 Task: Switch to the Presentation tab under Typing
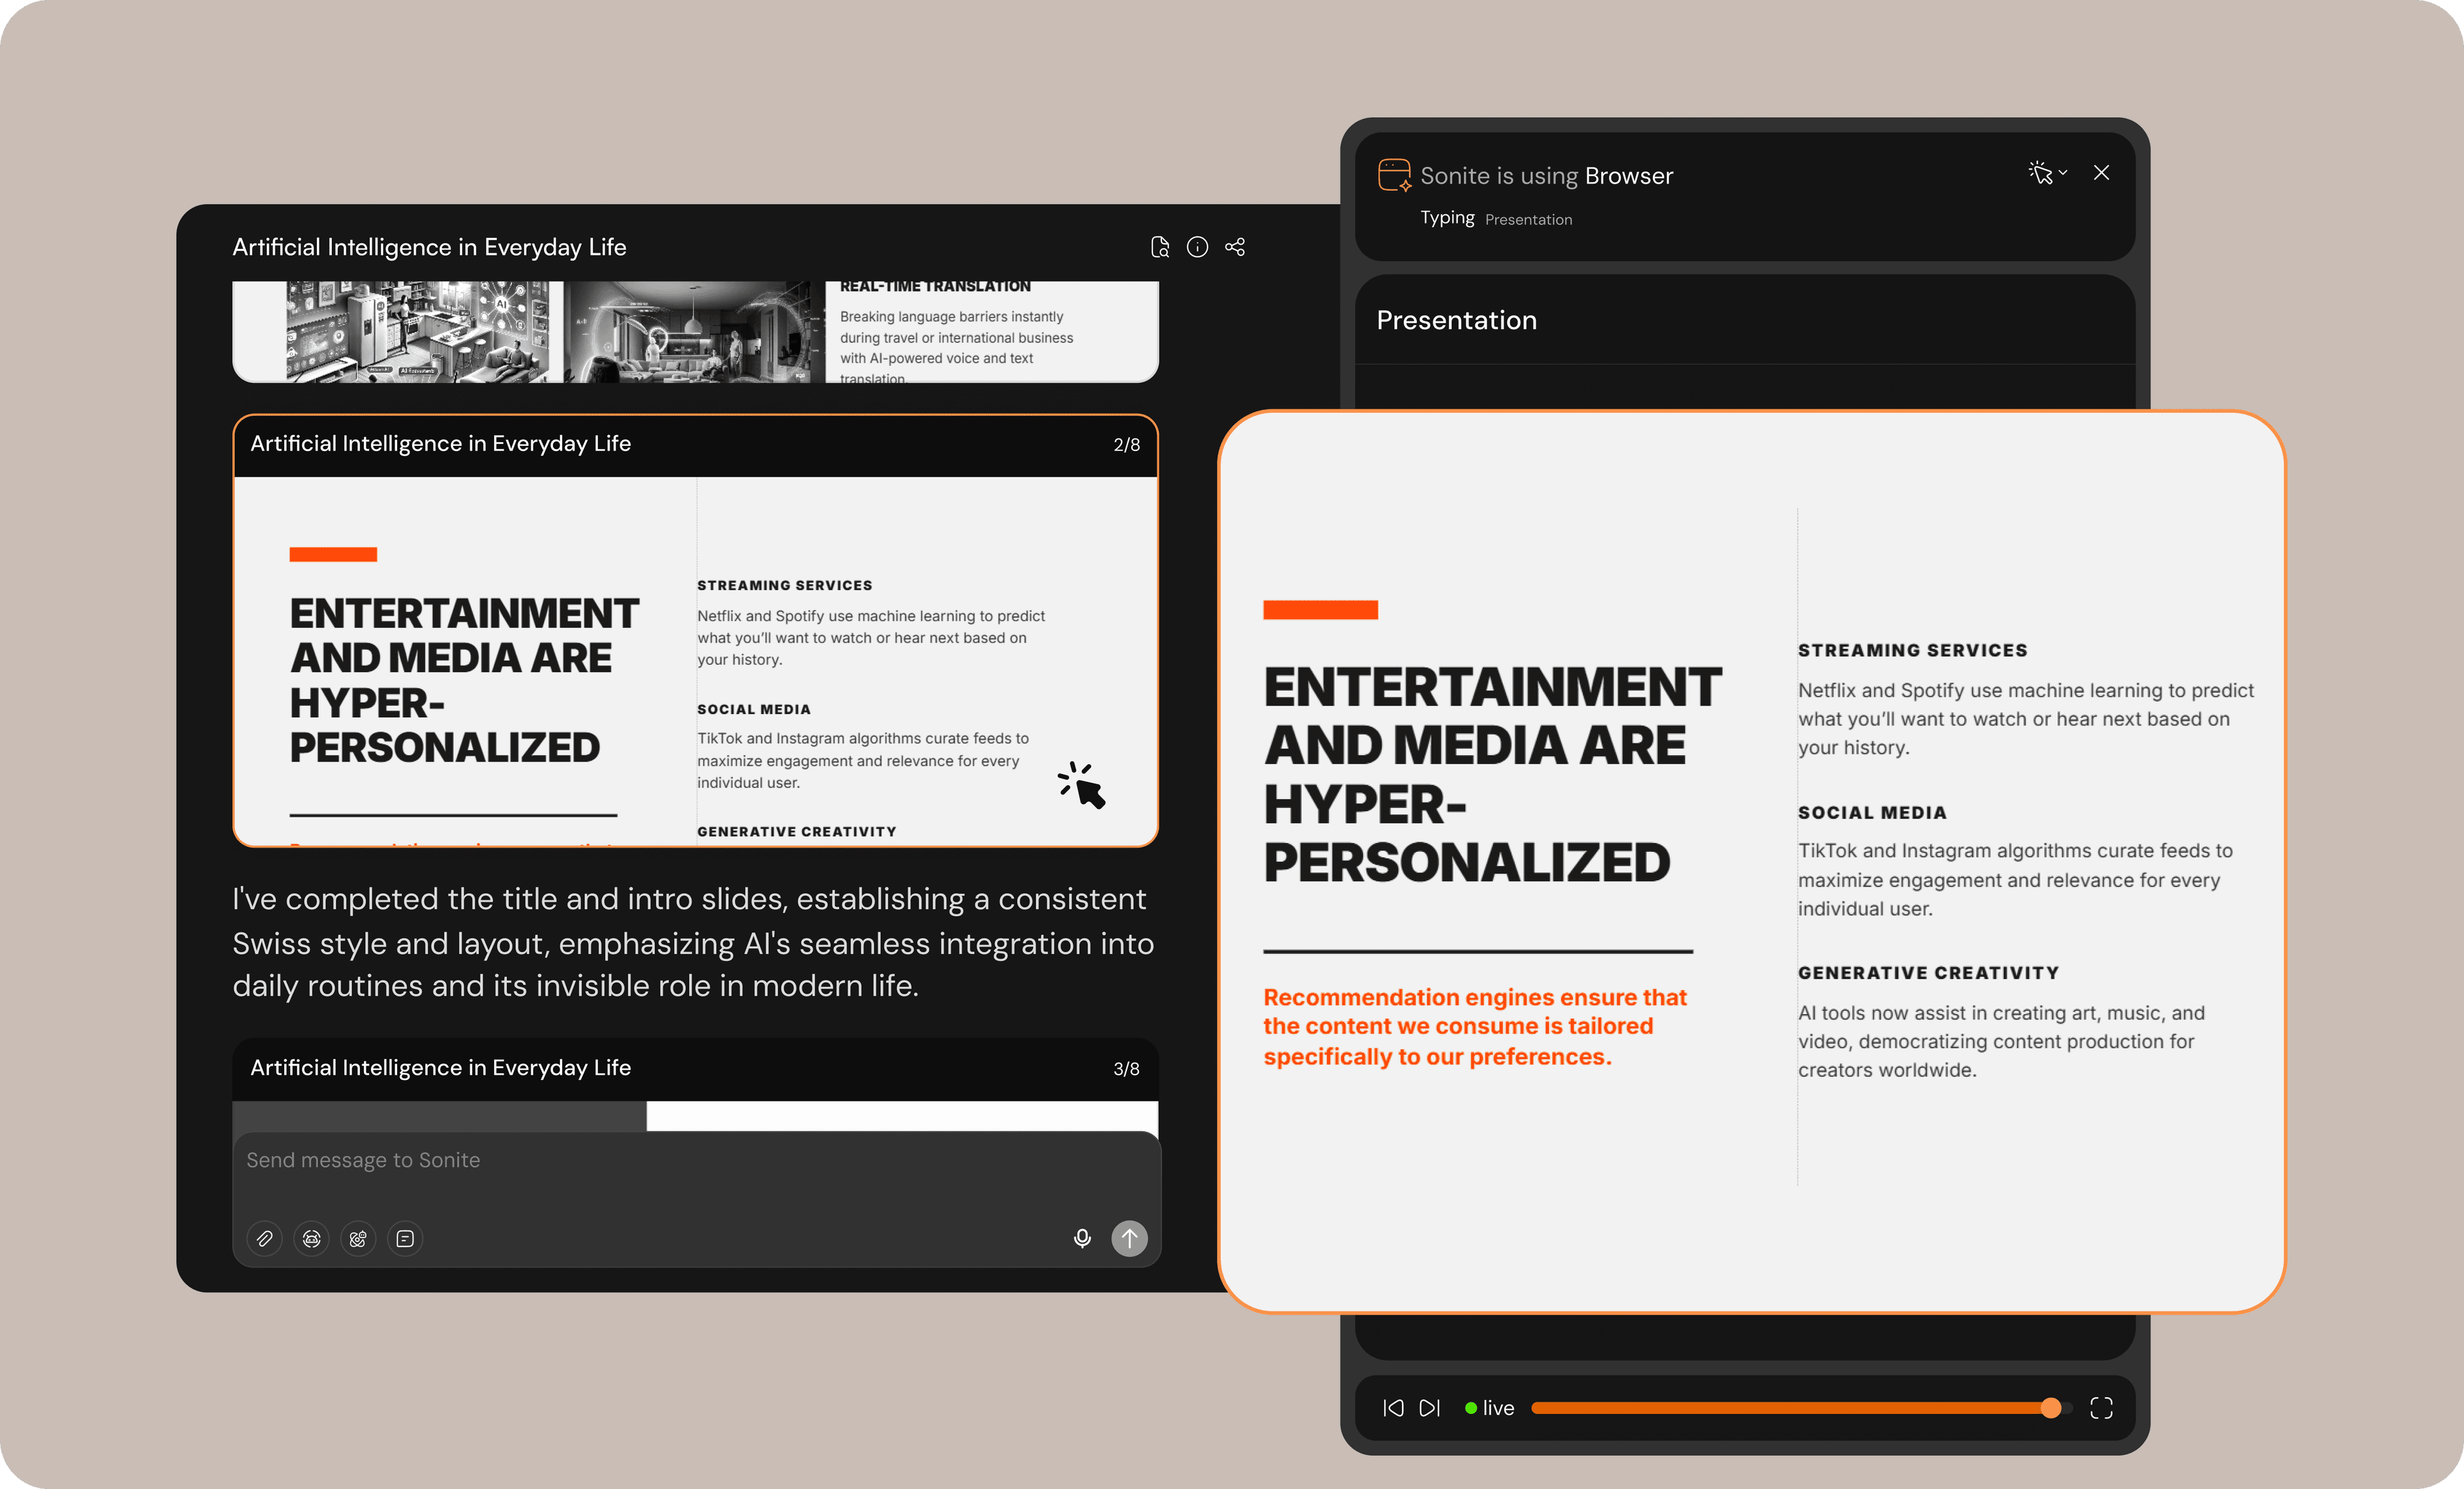pyautogui.click(x=1528, y=219)
